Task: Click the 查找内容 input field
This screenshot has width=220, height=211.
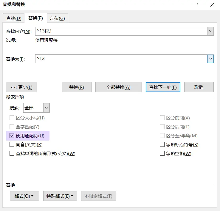Action: (x=121, y=31)
